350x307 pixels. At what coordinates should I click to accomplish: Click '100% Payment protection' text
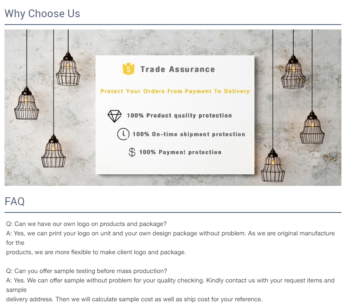[x=181, y=152]
